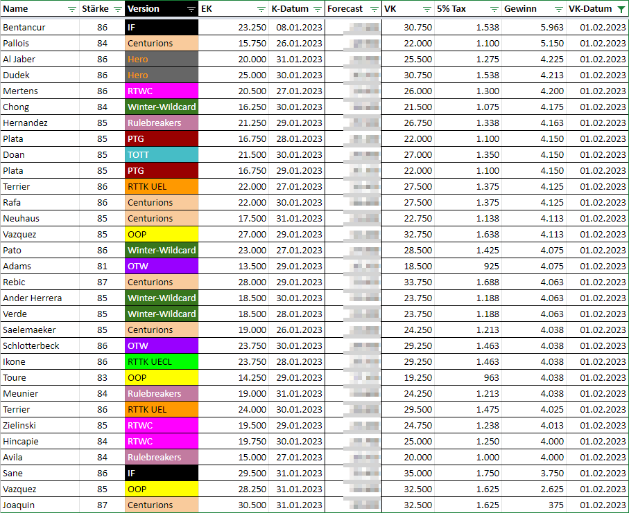The width and height of the screenshot is (629, 513).
Task: Select the Meunier name cell
Action: coord(40,394)
